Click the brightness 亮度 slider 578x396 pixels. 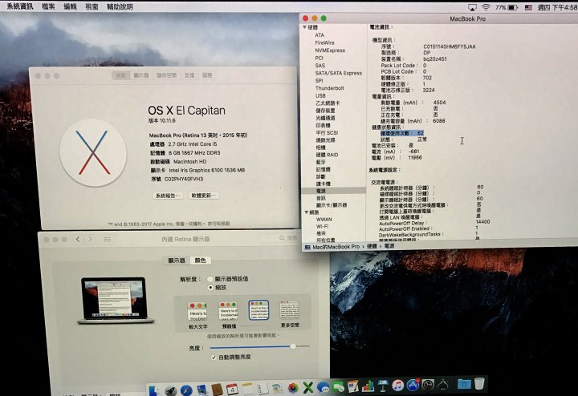pyautogui.click(x=260, y=346)
